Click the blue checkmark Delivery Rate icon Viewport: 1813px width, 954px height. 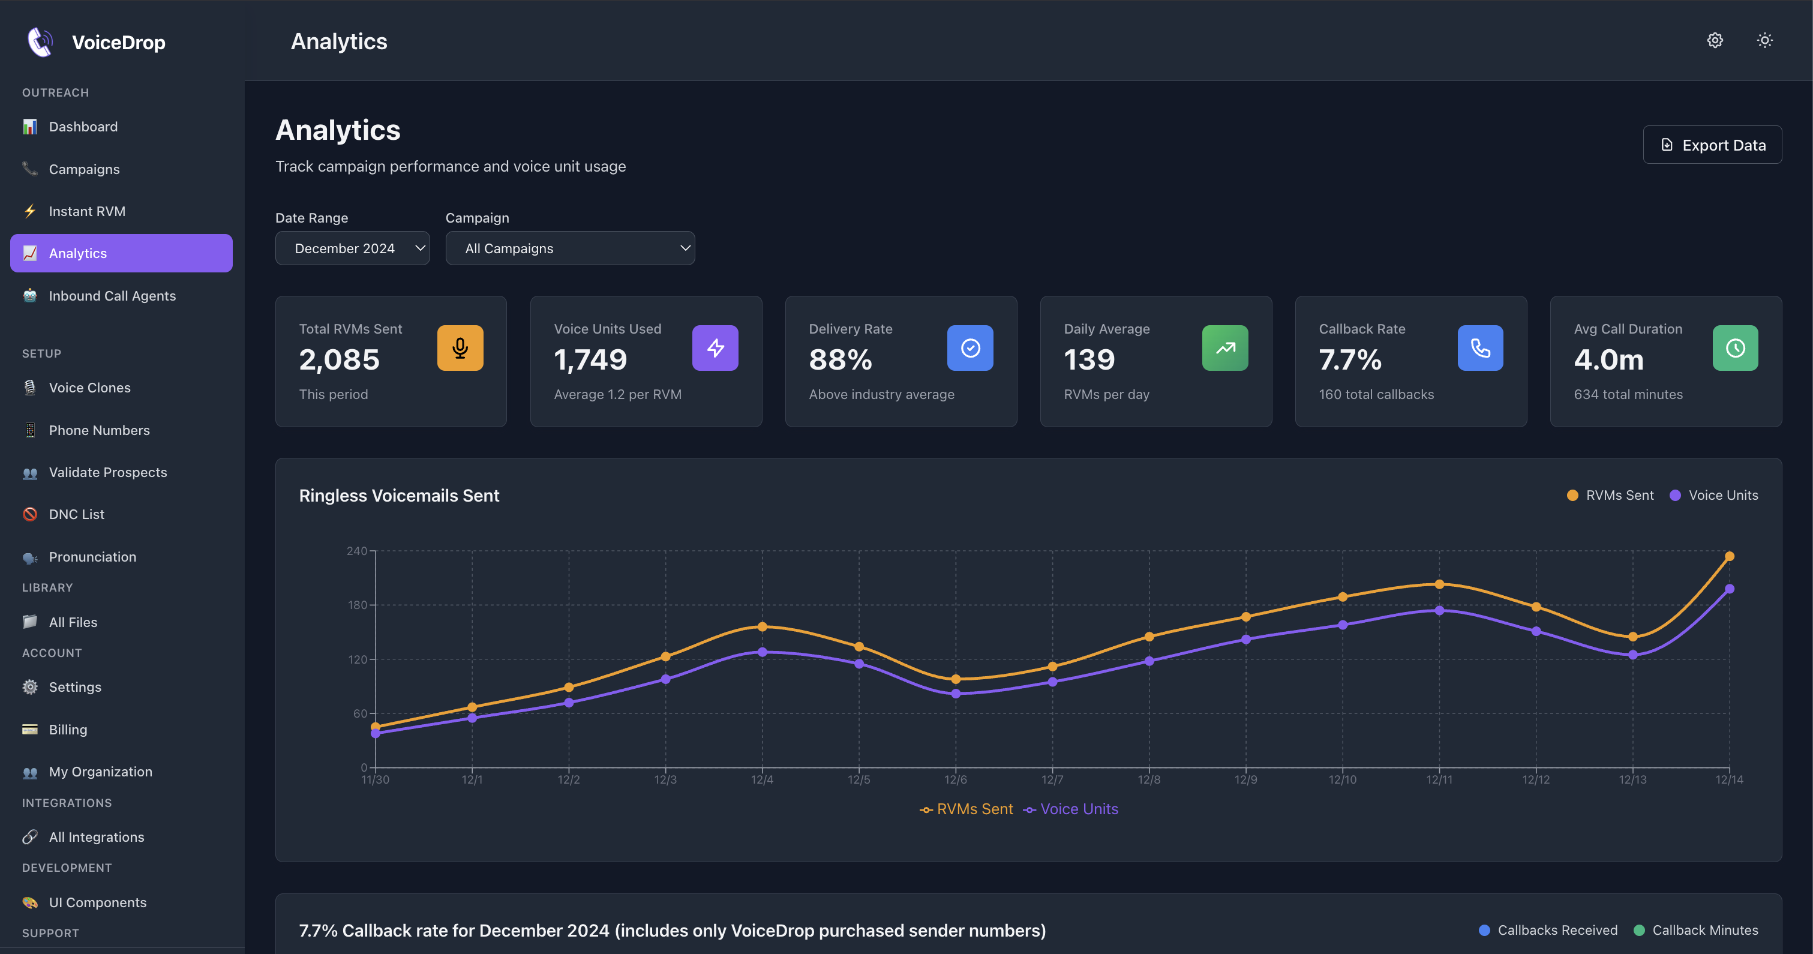pos(970,348)
